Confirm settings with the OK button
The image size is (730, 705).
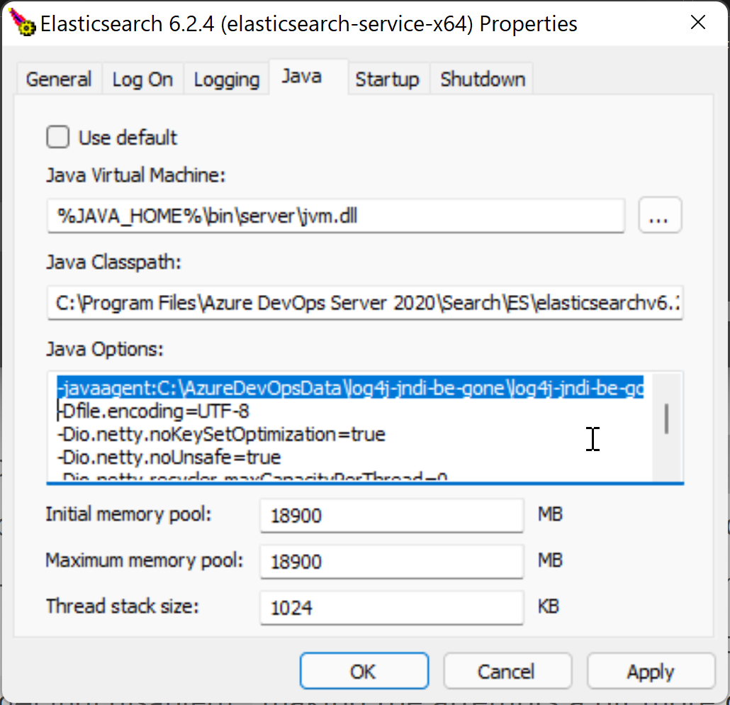point(364,671)
